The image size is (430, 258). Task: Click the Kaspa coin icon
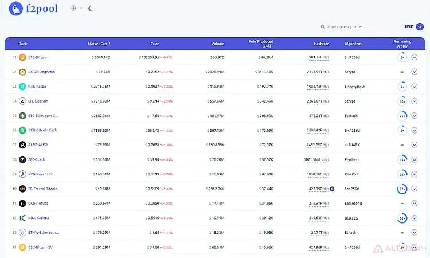(x=22, y=87)
